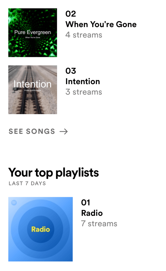
Task: Click the rank number 02
Action: click(x=71, y=14)
